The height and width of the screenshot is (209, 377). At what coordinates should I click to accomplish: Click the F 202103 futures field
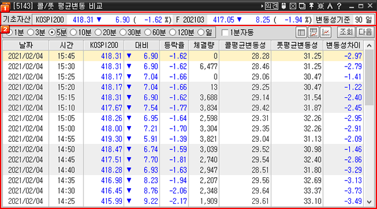[x=190, y=20]
